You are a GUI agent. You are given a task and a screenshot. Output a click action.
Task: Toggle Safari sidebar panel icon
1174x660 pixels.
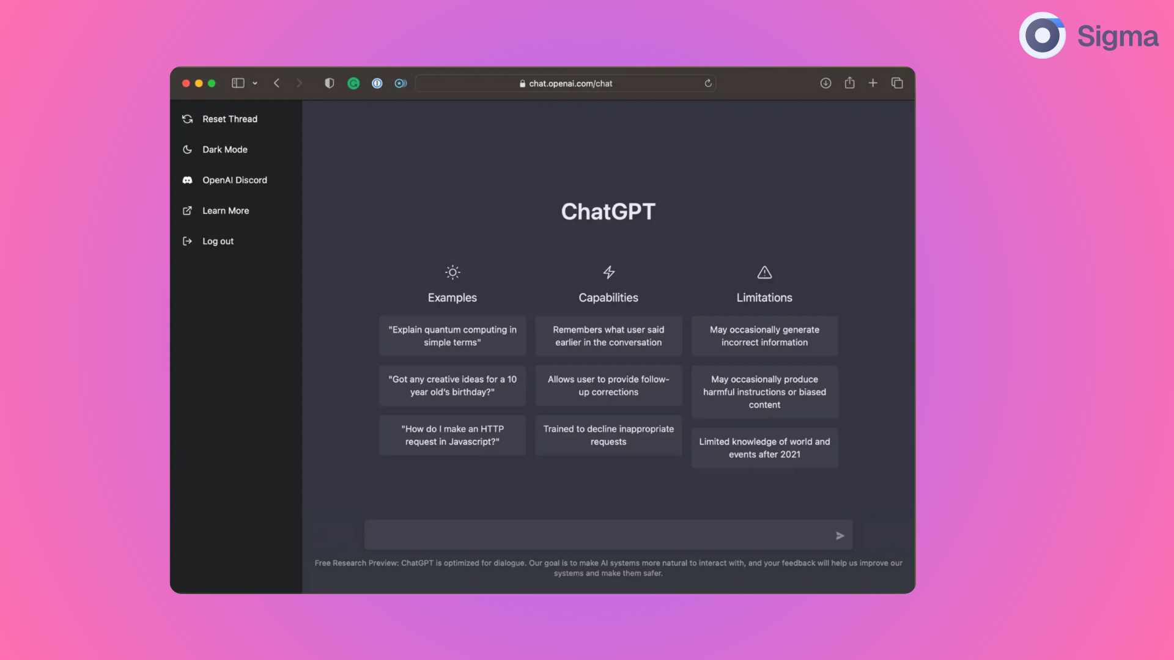point(238,83)
